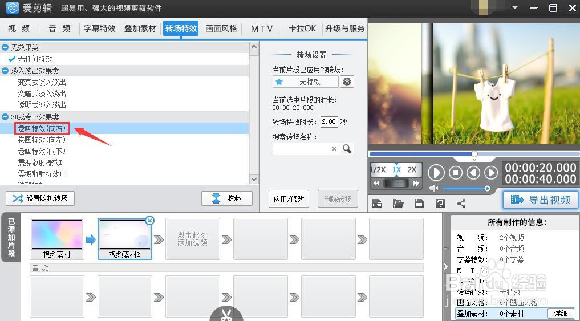Click the 爱剪辑 app logo
Viewport: 580px width, 321px height.
click(x=13, y=8)
